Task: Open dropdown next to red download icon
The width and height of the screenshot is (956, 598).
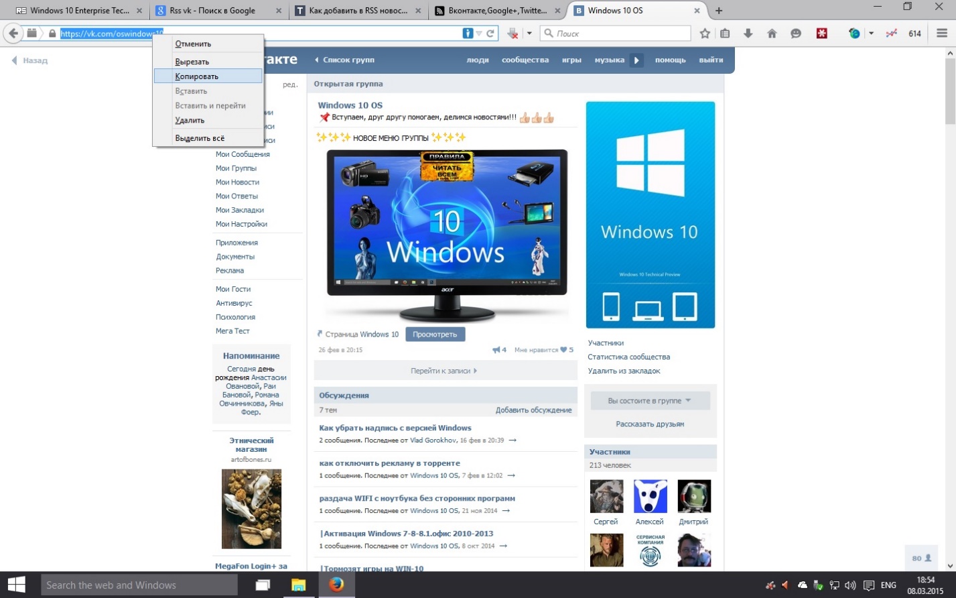Action: 529,34
